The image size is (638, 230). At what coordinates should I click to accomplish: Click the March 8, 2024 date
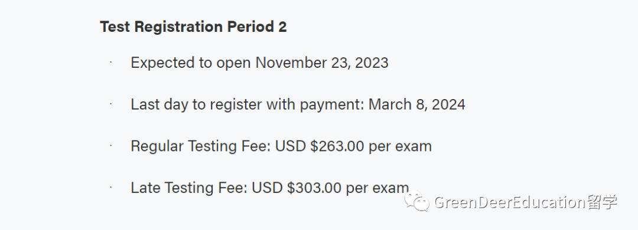[x=416, y=104]
